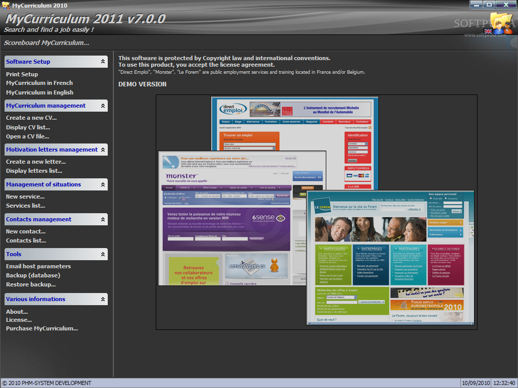Viewport: 518px width, 388px height.
Task: Collapse the Management of situations section
Action: tap(103, 184)
